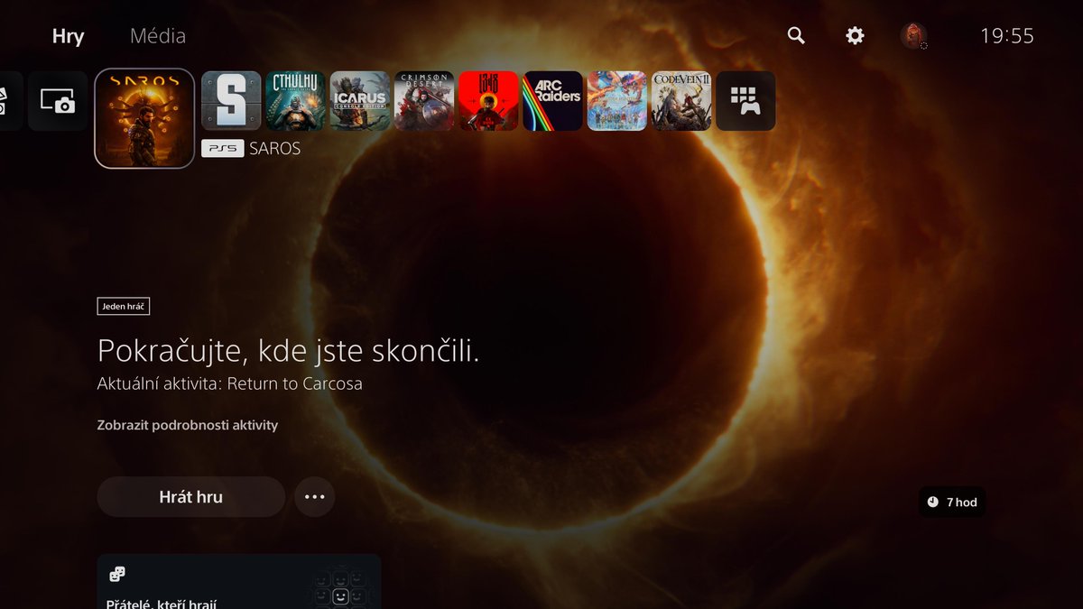Open the Media Gallery capture icon

coord(58,101)
